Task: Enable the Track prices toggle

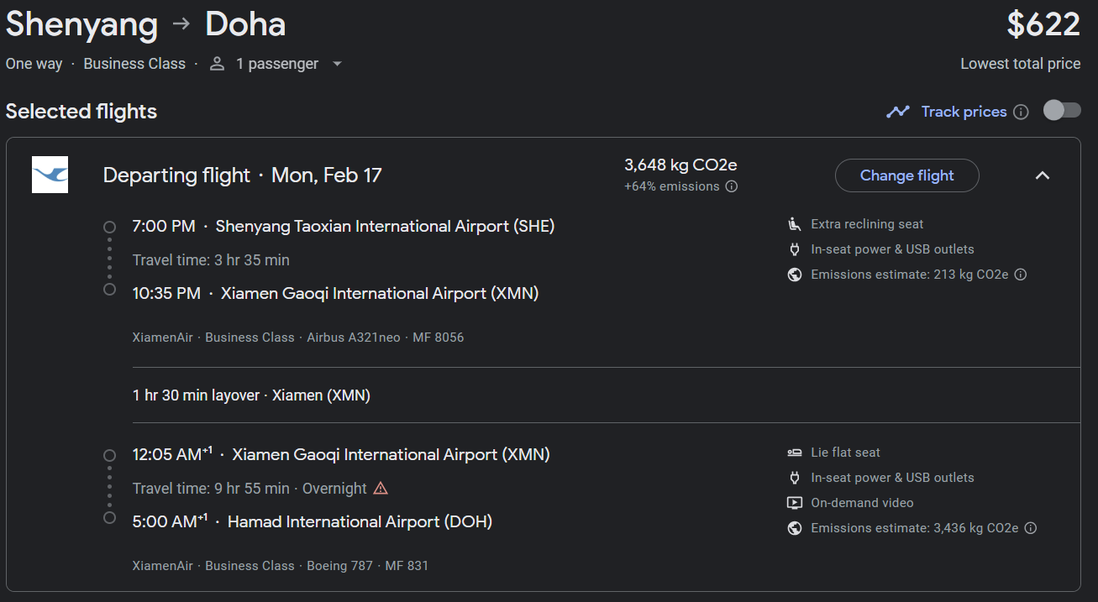Action: [x=1061, y=110]
